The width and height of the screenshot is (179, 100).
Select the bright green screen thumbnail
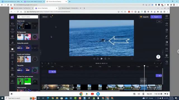(x=28, y=81)
